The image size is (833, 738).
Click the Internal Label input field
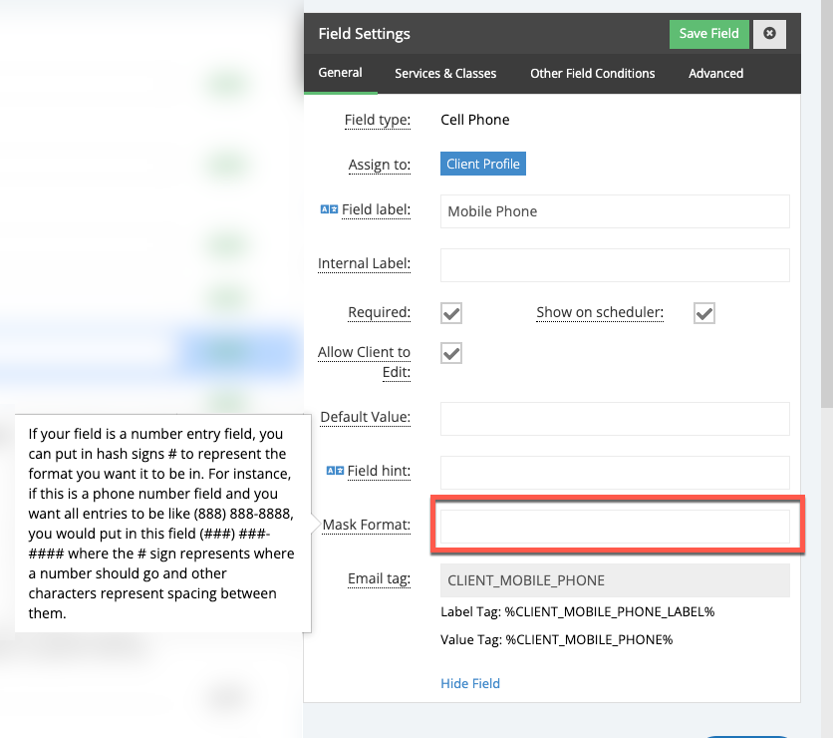615,264
